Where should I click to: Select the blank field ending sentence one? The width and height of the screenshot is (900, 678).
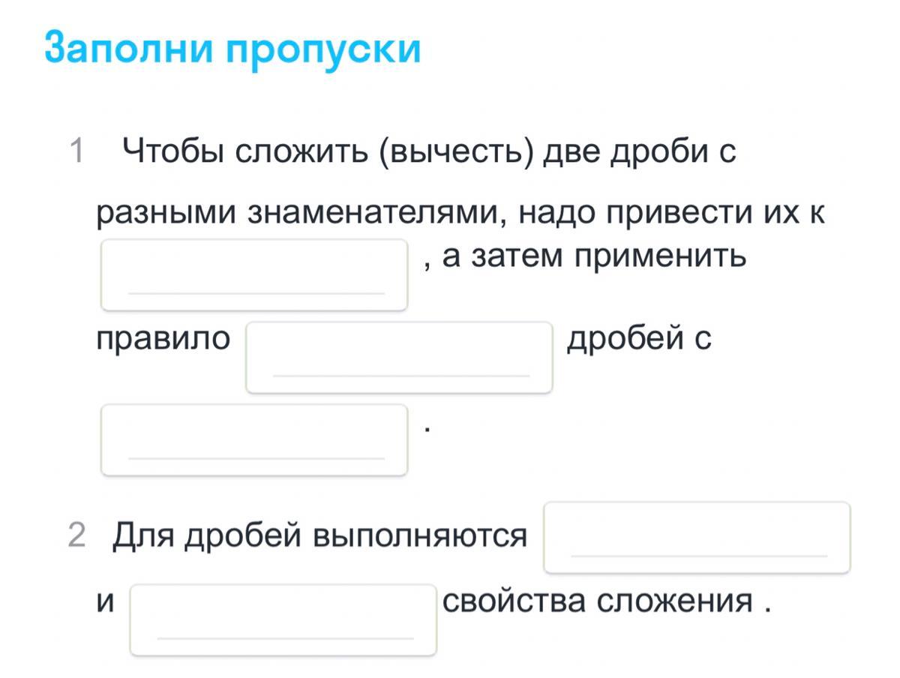tap(254, 439)
